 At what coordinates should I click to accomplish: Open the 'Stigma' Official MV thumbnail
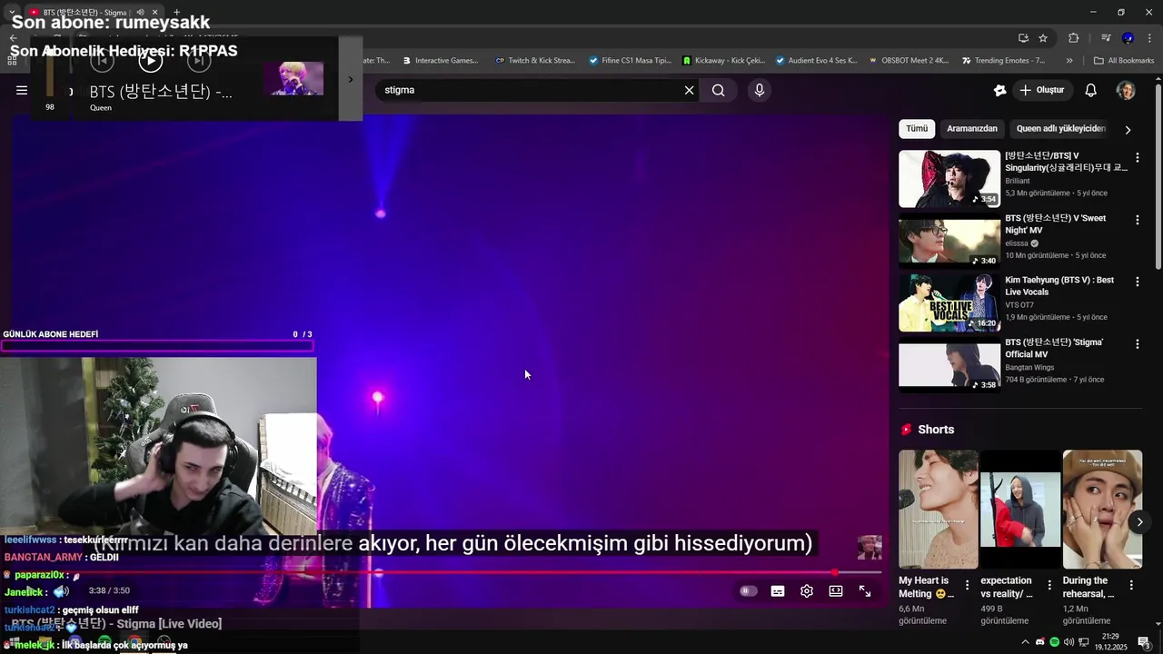949,364
